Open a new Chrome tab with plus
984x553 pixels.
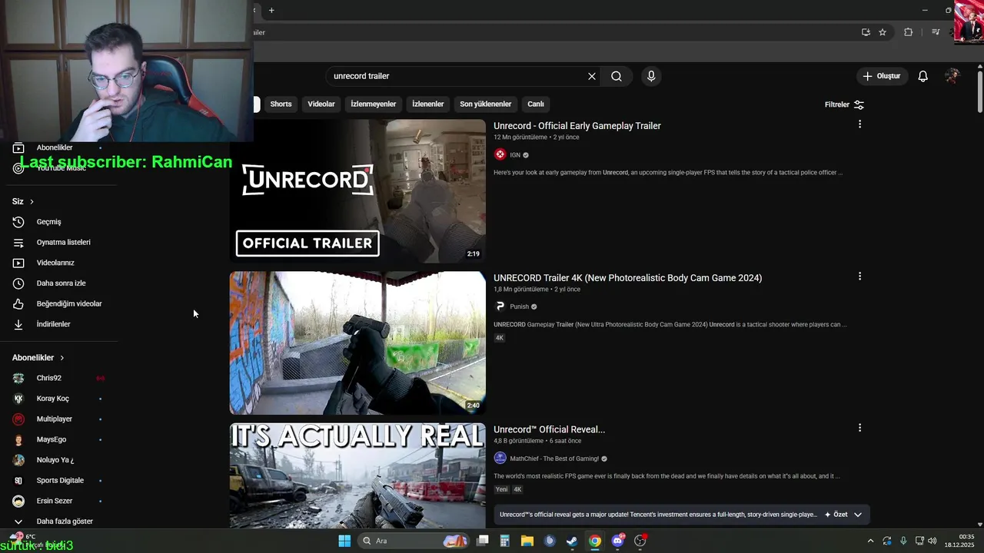[x=271, y=10]
